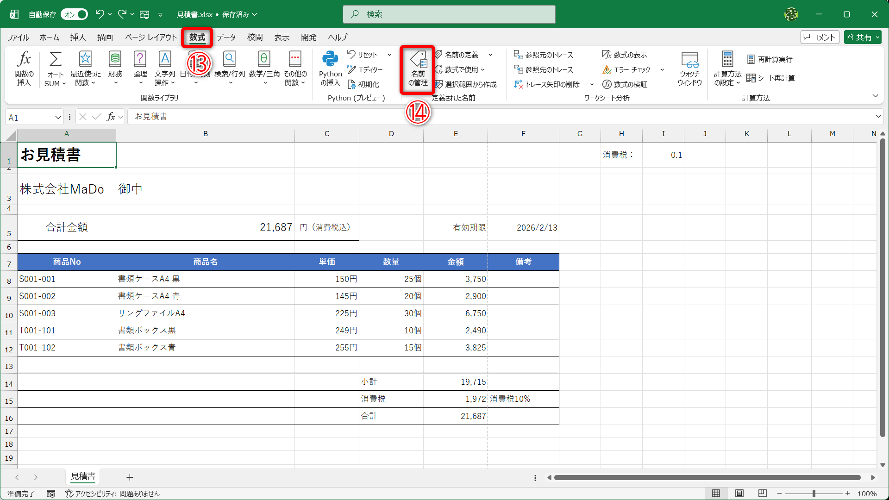The image size is (889, 500).
Task: Click the Share (共有) button
Action: [862, 37]
